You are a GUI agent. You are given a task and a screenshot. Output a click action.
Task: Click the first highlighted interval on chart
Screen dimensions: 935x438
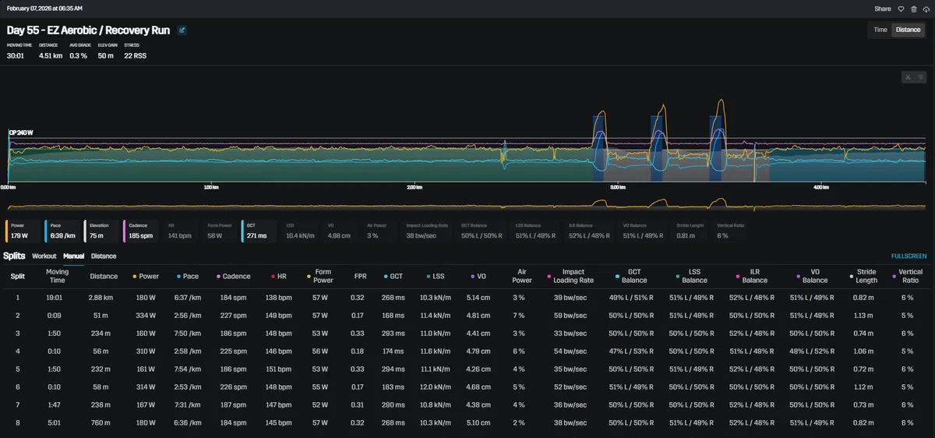(x=598, y=148)
